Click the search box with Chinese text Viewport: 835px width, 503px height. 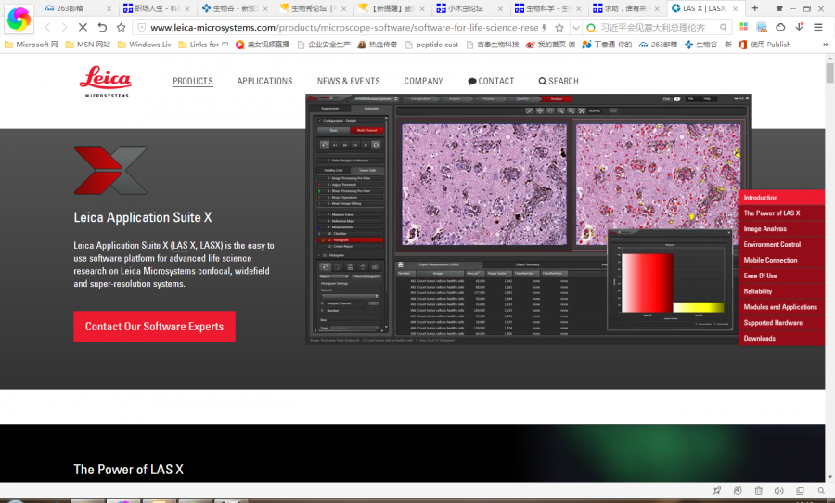click(x=657, y=27)
